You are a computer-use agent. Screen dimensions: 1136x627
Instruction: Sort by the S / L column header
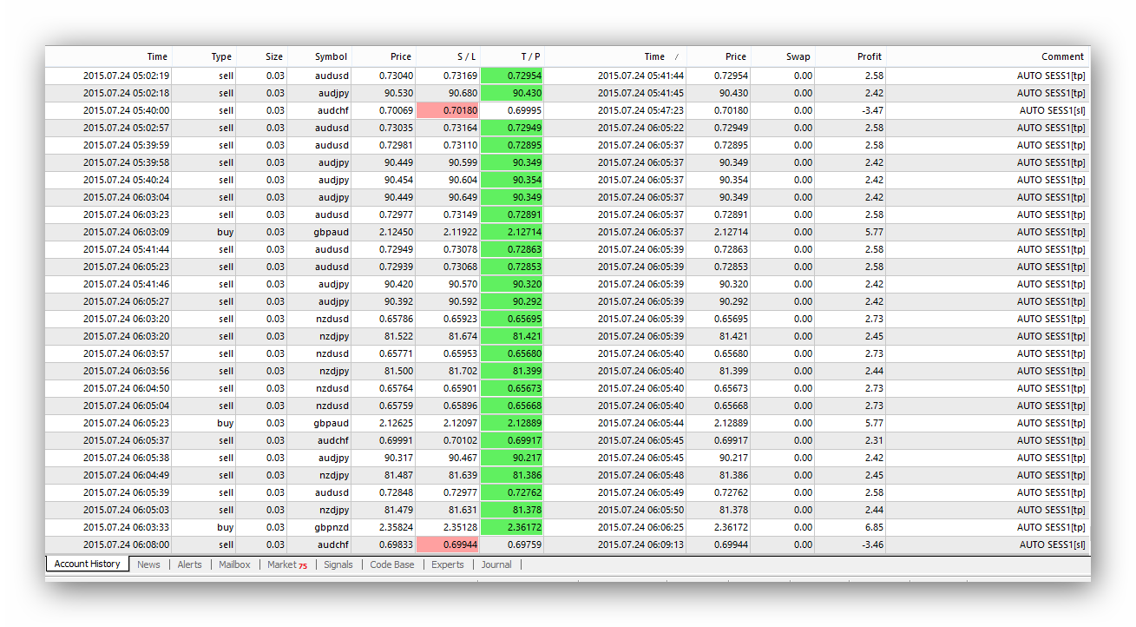tap(448, 56)
